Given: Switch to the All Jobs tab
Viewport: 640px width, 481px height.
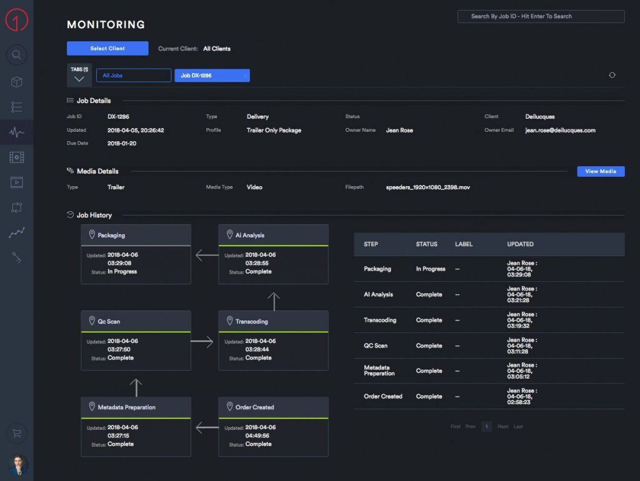Looking at the screenshot, I should (133, 76).
